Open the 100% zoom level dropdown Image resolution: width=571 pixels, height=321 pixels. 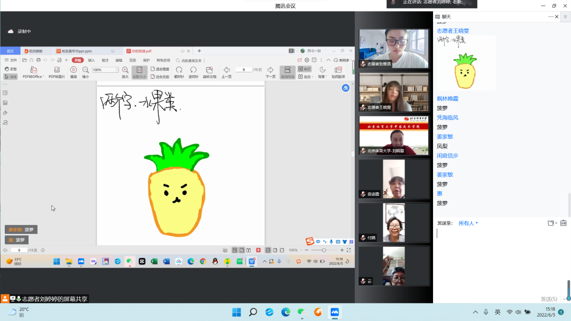coord(117,70)
